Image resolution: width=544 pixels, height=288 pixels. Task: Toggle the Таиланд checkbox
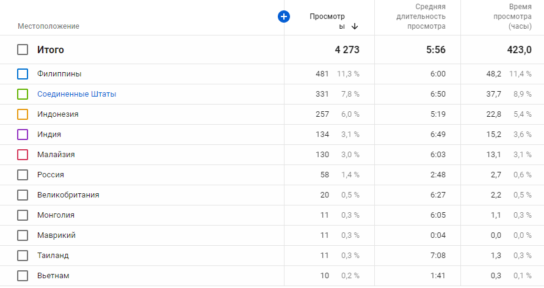(x=23, y=256)
